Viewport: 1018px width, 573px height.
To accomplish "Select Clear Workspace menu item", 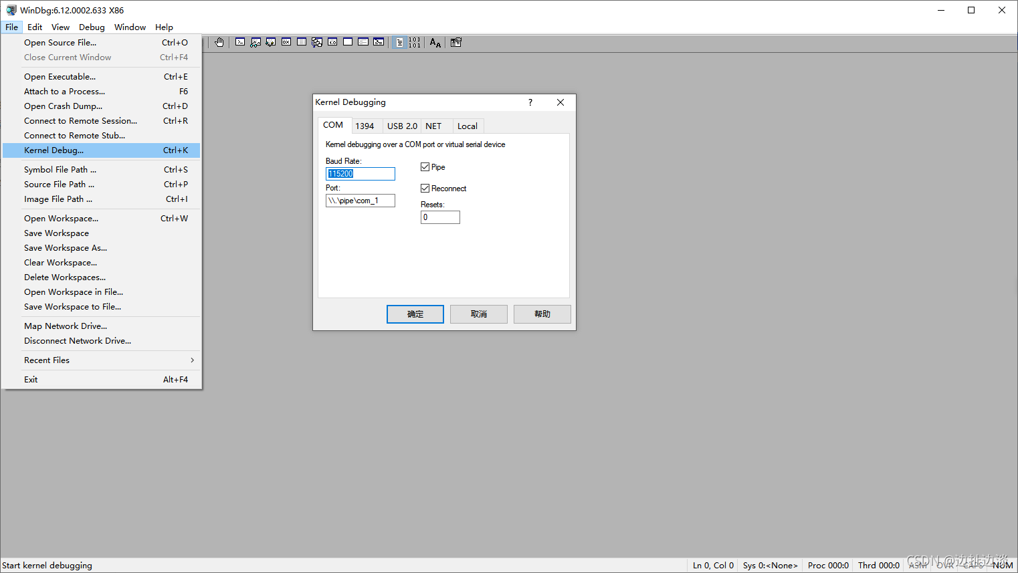I will (x=102, y=263).
